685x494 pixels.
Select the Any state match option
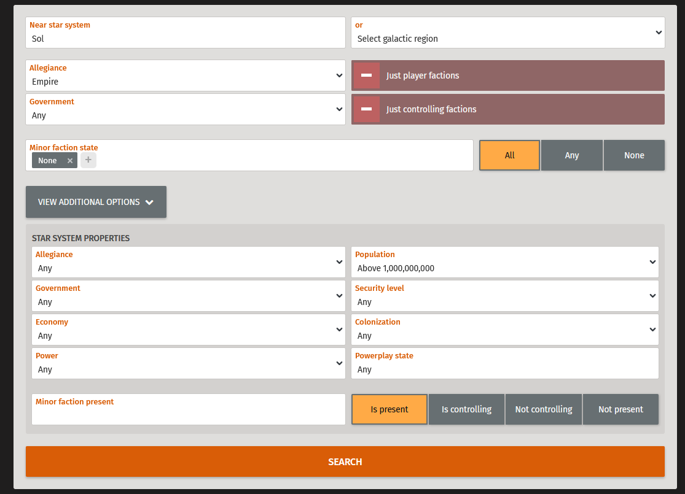click(x=572, y=155)
